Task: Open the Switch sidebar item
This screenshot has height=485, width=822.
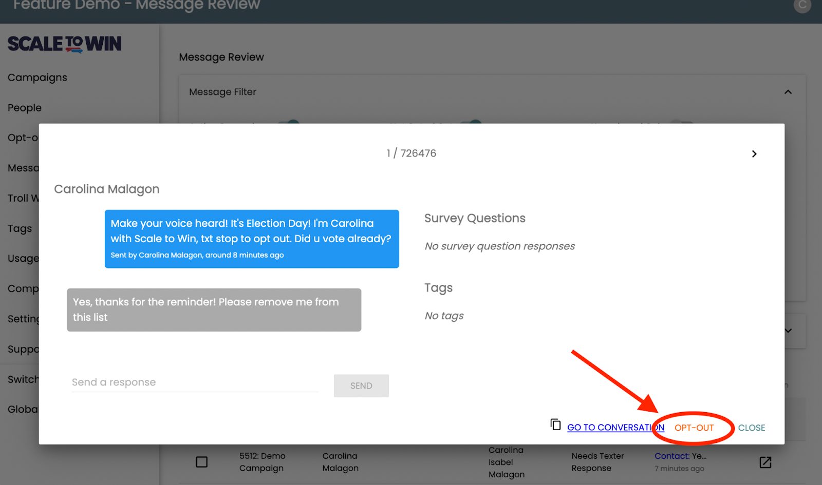Action: pyautogui.click(x=23, y=379)
